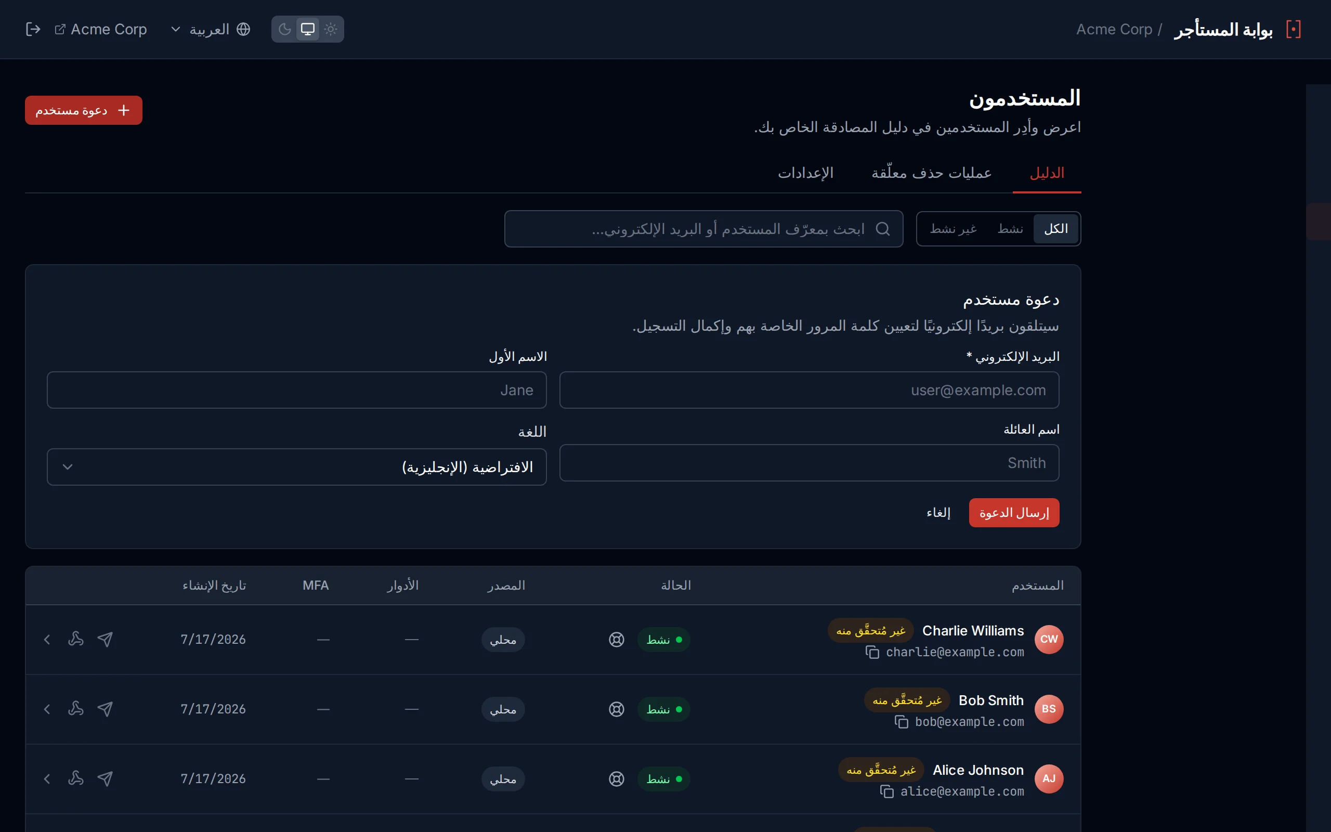Click the last name field Smith
The image size is (1331, 832).
(x=809, y=463)
